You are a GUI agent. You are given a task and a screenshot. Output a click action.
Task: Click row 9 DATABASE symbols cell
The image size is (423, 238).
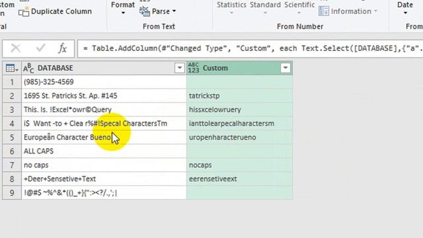(x=104, y=192)
